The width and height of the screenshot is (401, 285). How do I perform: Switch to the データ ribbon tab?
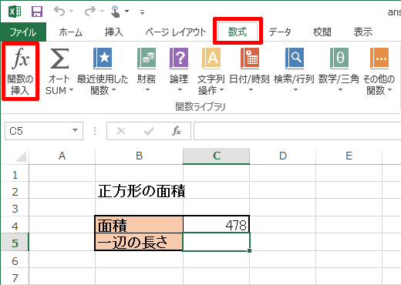[x=280, y=32]
